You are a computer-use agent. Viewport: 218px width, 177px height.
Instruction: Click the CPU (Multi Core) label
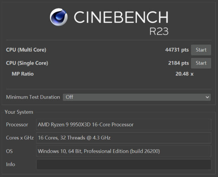(26, 50)
